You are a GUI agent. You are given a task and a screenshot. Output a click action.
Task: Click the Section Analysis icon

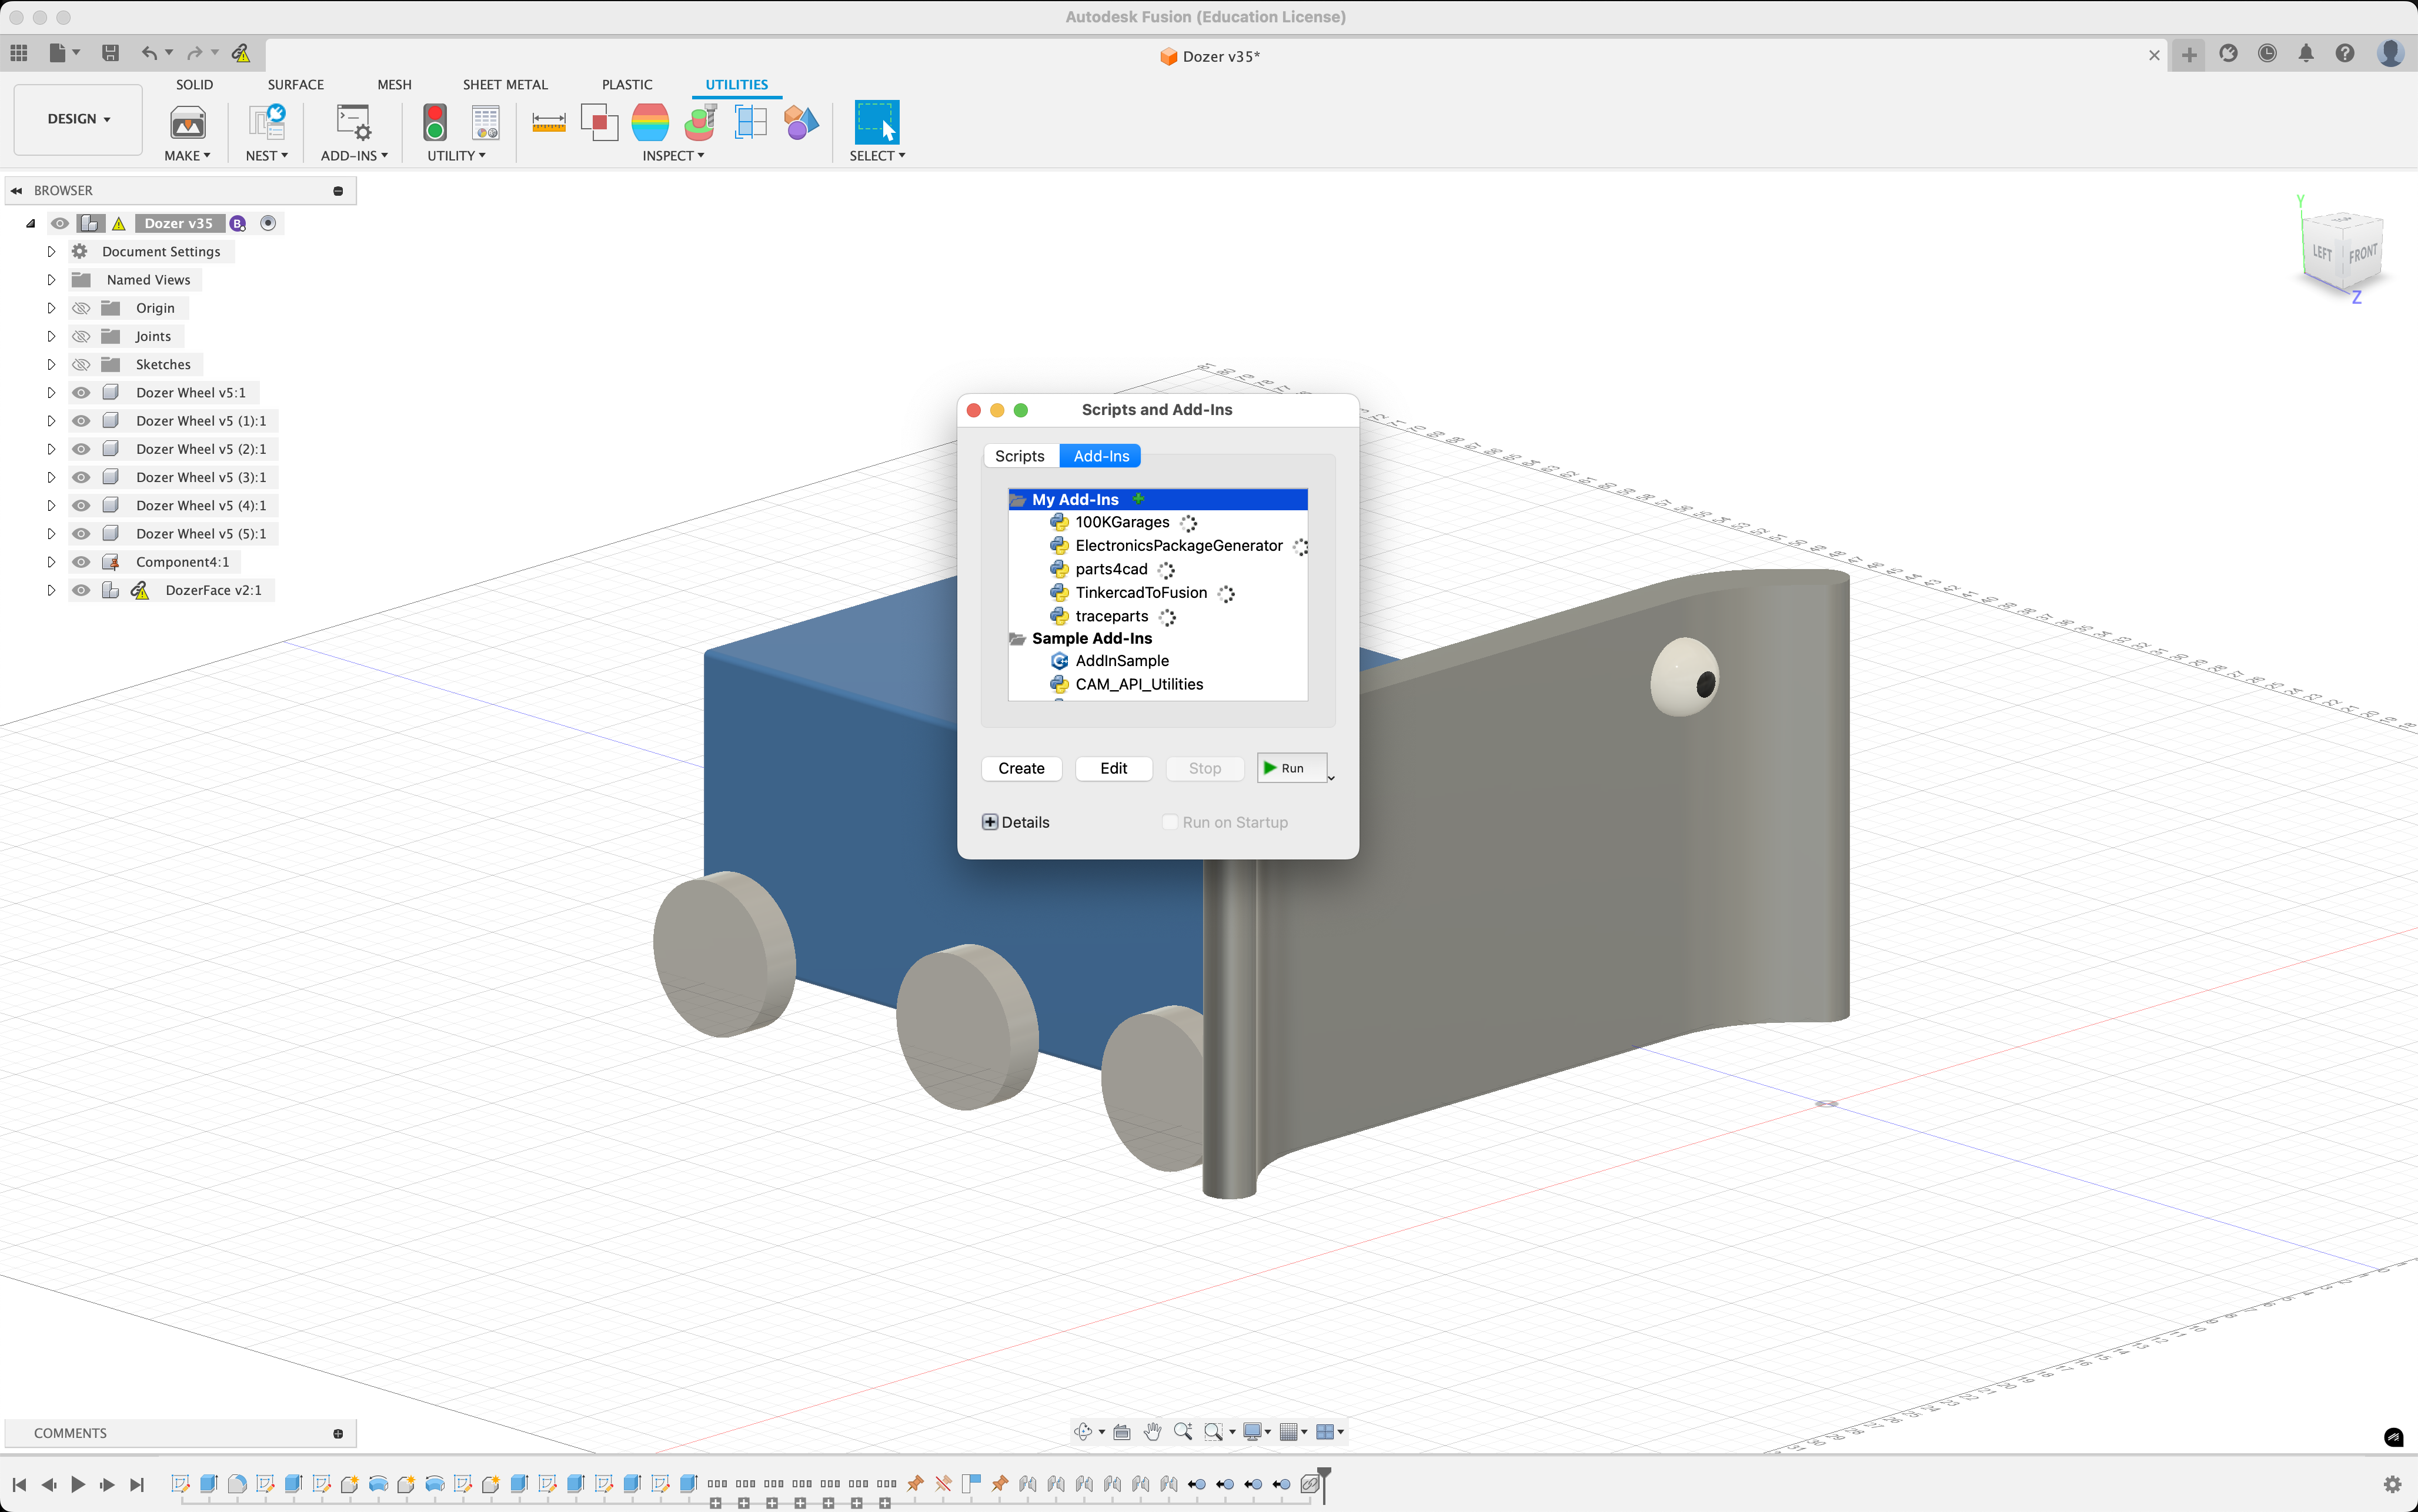pos(751,122)
